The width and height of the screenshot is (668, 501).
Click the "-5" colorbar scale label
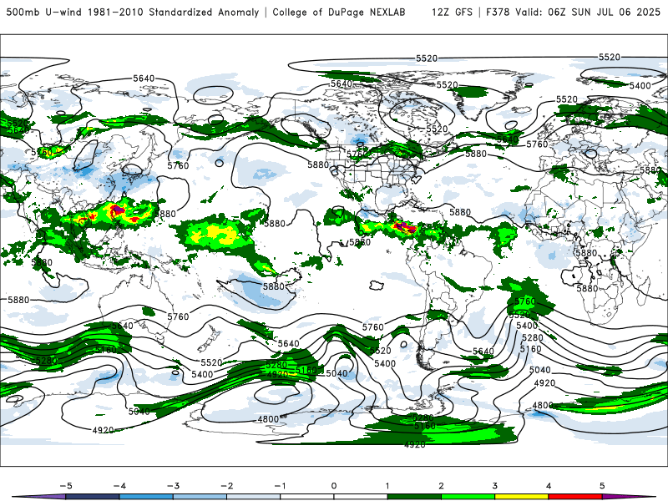(x=66, y=486)
